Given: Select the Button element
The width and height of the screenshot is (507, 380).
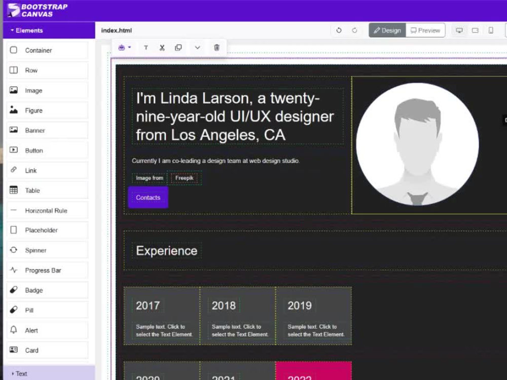Looking at the screenshot, I should (47, 150).
